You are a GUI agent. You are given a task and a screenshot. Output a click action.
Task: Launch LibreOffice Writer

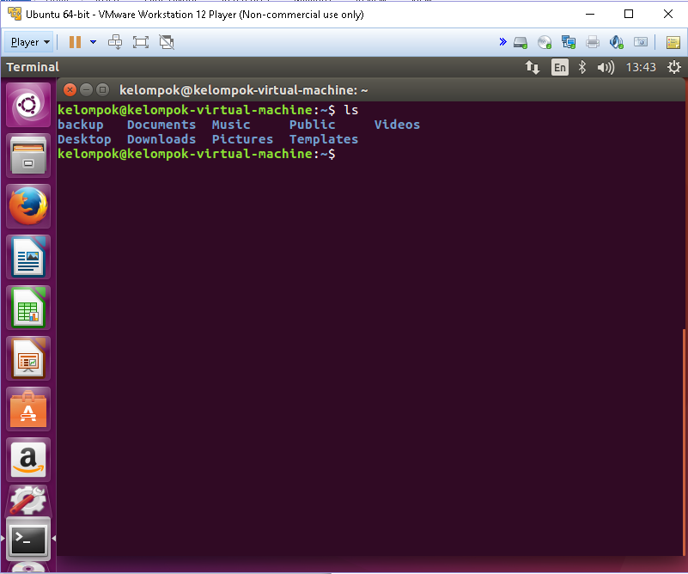(x=28, y=257)
